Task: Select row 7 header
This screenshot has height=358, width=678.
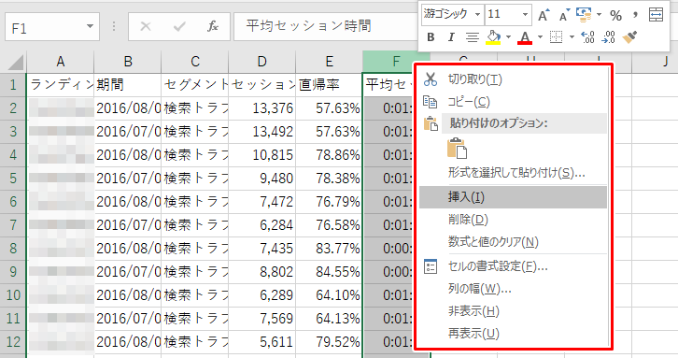Action: point(13,224)
